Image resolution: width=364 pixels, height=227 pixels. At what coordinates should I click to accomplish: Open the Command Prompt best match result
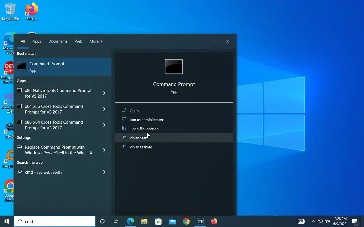click(x=63, y=67)
